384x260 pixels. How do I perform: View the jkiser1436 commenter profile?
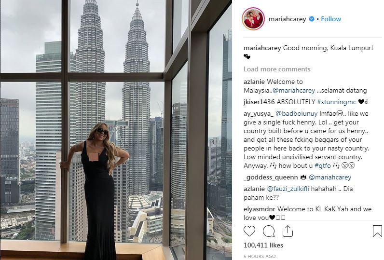pyautogui.click(x=259, y=102)
